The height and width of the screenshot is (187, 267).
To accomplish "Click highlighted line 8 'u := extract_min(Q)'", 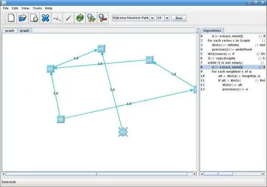I will [233, 67].
